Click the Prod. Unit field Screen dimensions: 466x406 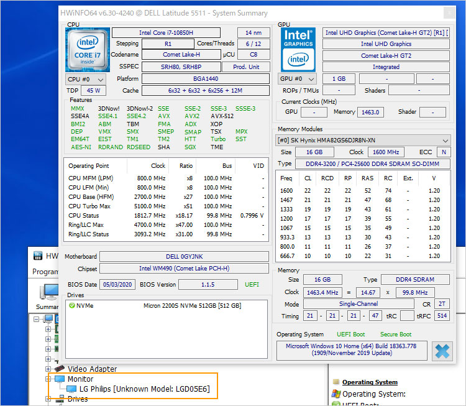(246, 67)
